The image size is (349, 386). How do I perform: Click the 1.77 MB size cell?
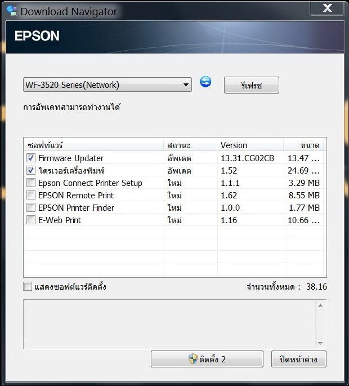tap(304, 208)
